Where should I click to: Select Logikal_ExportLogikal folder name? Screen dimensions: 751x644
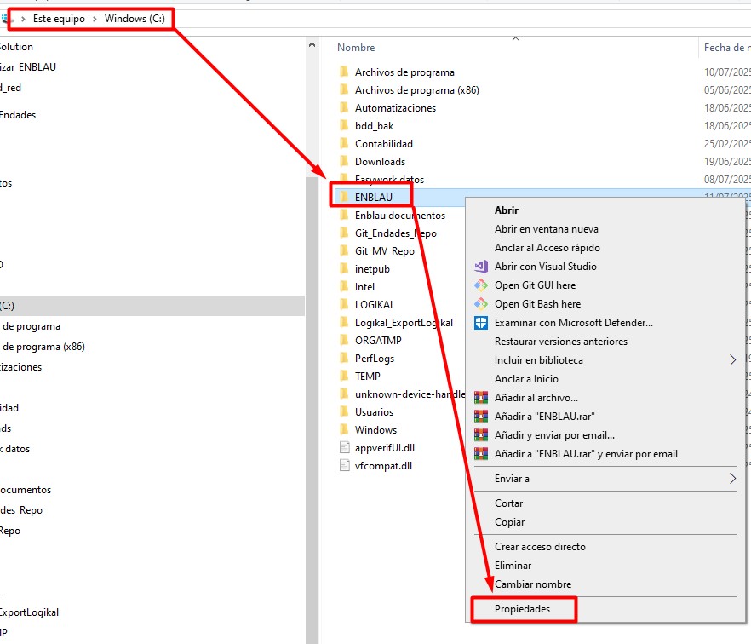pos(404,323)
